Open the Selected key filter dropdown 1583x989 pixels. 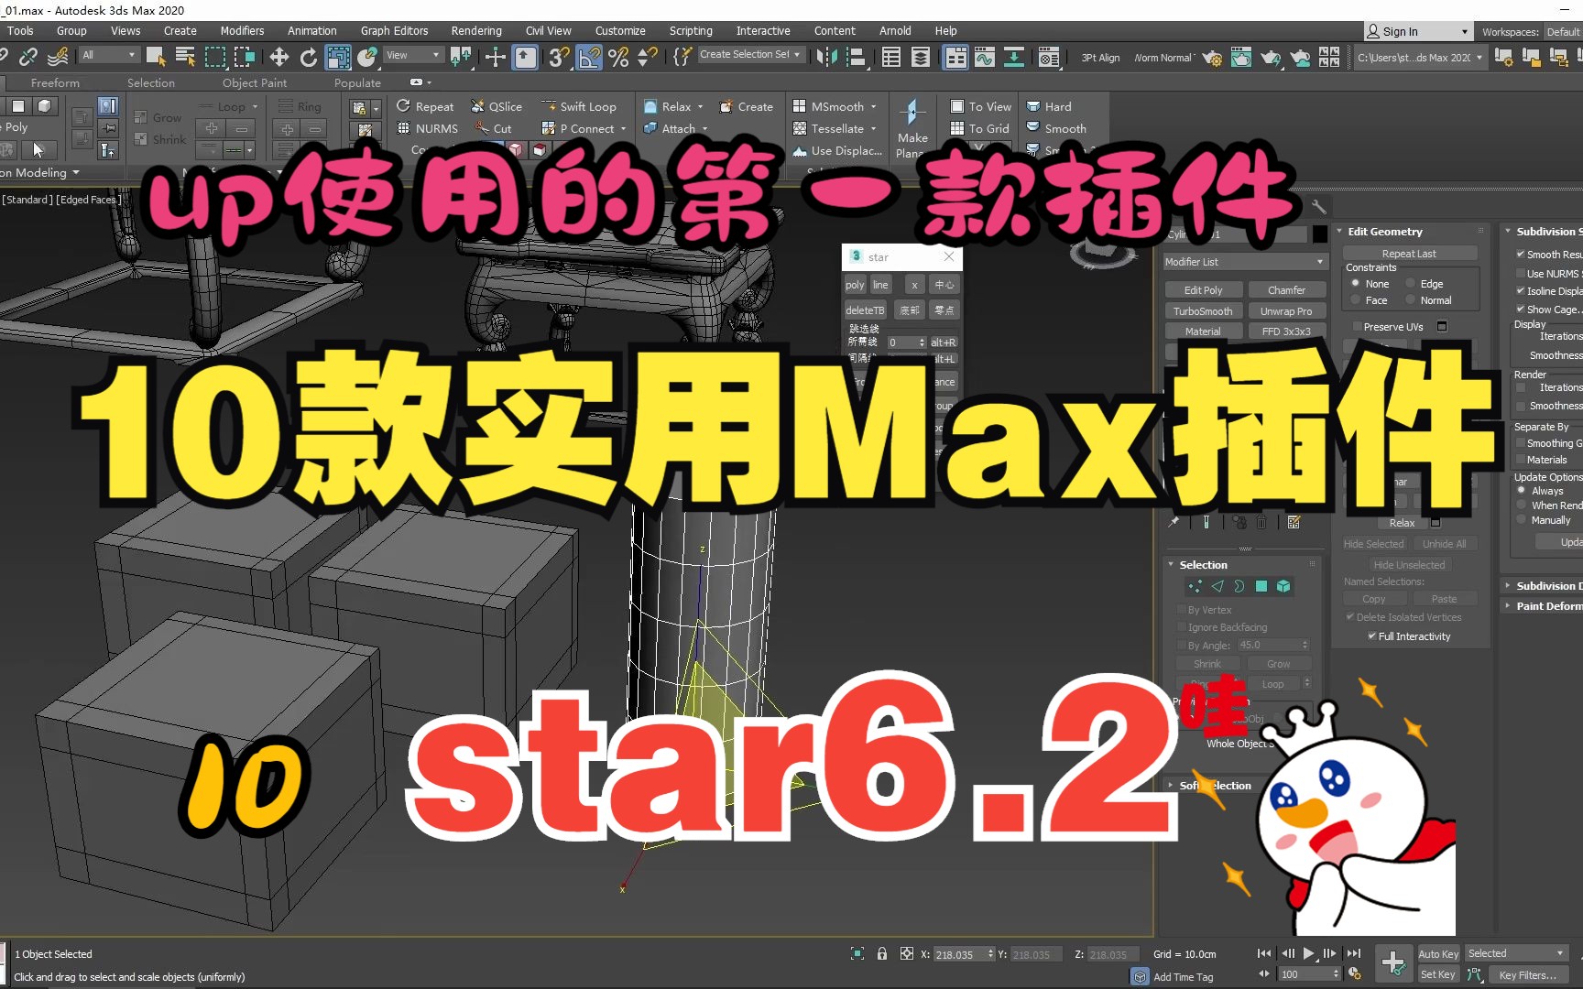click(1516, 953)
